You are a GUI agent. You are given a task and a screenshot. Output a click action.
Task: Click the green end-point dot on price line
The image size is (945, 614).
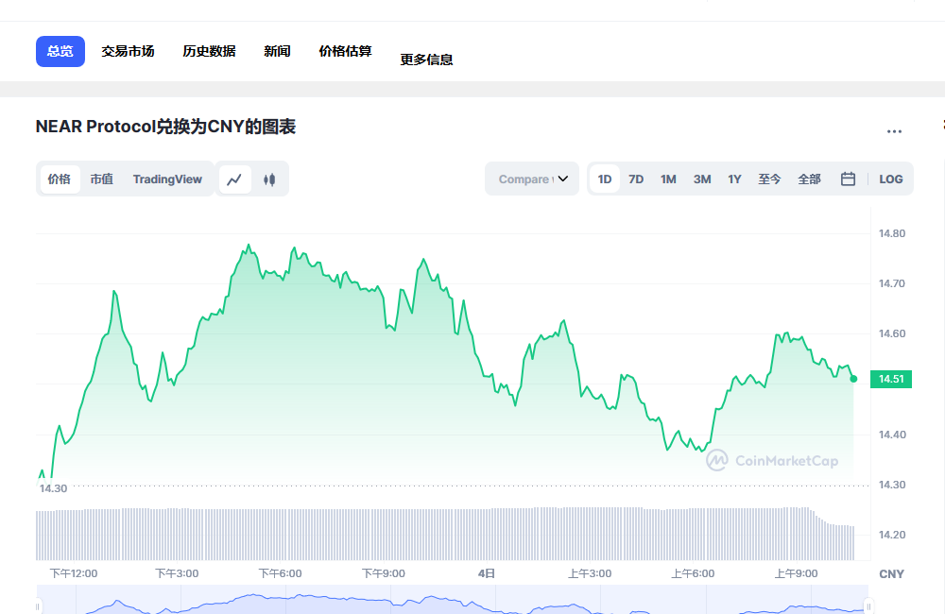(x=853, y=379)
